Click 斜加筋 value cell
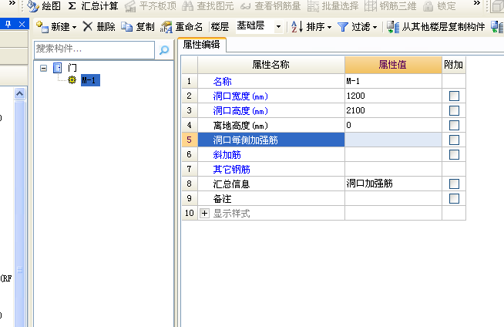Image resolution: width=504 pixels, height=327 pixels. [x=393, y=155]
